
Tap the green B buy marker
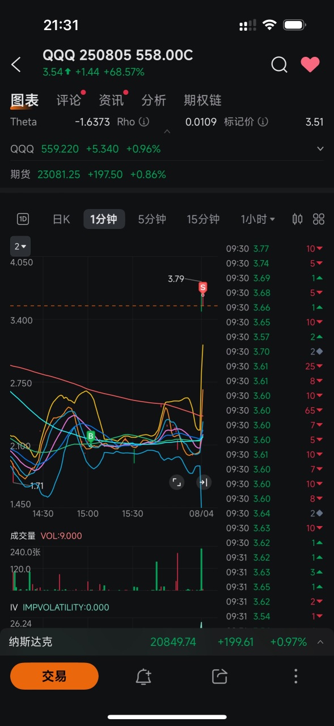pos(90,437)
